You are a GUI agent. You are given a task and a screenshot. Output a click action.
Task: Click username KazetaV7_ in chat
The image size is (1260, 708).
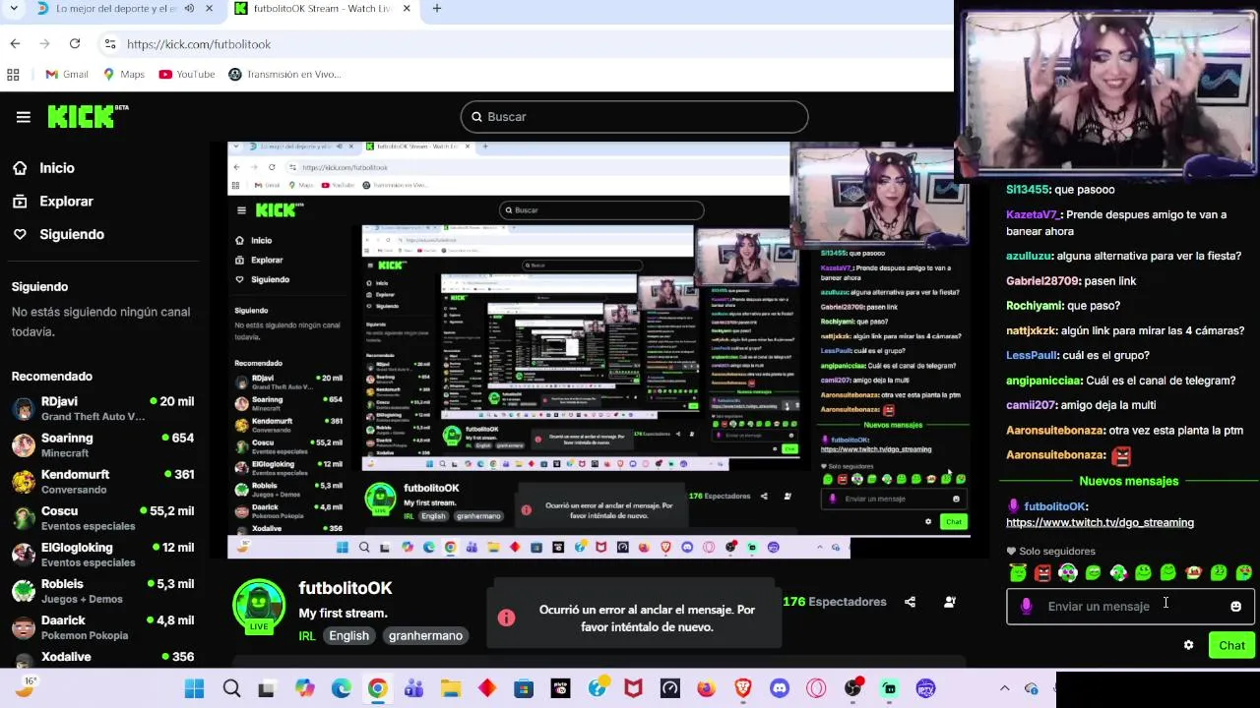[x=1033, y=214]
